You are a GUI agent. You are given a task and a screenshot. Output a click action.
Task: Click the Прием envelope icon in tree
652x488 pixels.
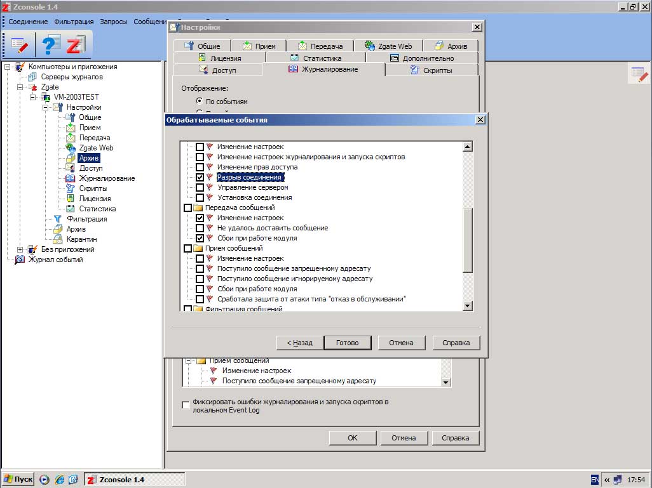(x=71, y=128)
